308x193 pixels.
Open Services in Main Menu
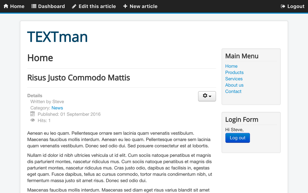(234, 79)
